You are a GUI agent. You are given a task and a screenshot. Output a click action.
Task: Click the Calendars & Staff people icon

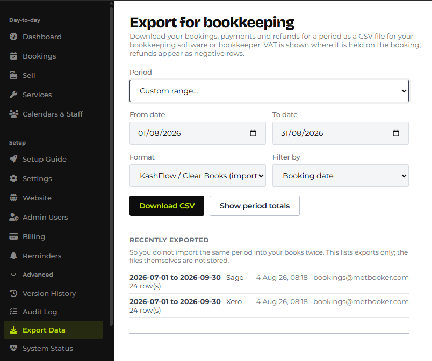coord(14,114)
